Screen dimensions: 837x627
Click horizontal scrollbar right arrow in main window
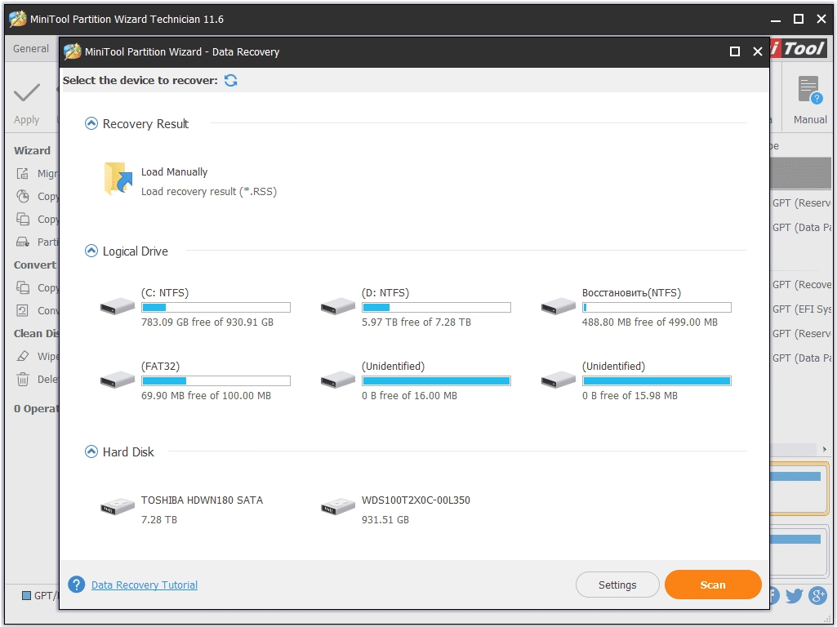[x=825, y=449]
